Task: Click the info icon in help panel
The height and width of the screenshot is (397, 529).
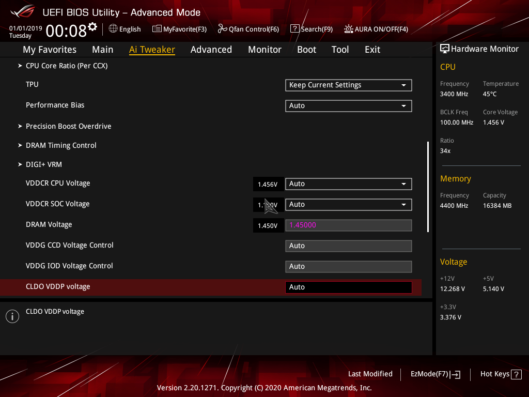Action: (12, 316)
